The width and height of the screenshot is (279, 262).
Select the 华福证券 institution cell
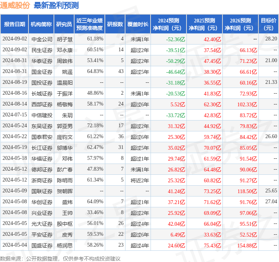[42, 158]
